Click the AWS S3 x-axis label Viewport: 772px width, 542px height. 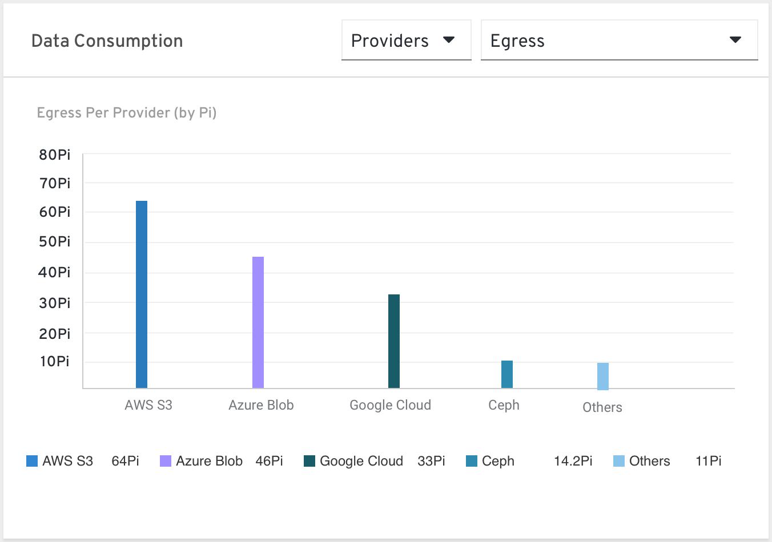click(148, 405)
